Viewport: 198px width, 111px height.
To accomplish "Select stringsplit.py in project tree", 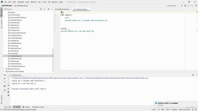I will point(15,40).
